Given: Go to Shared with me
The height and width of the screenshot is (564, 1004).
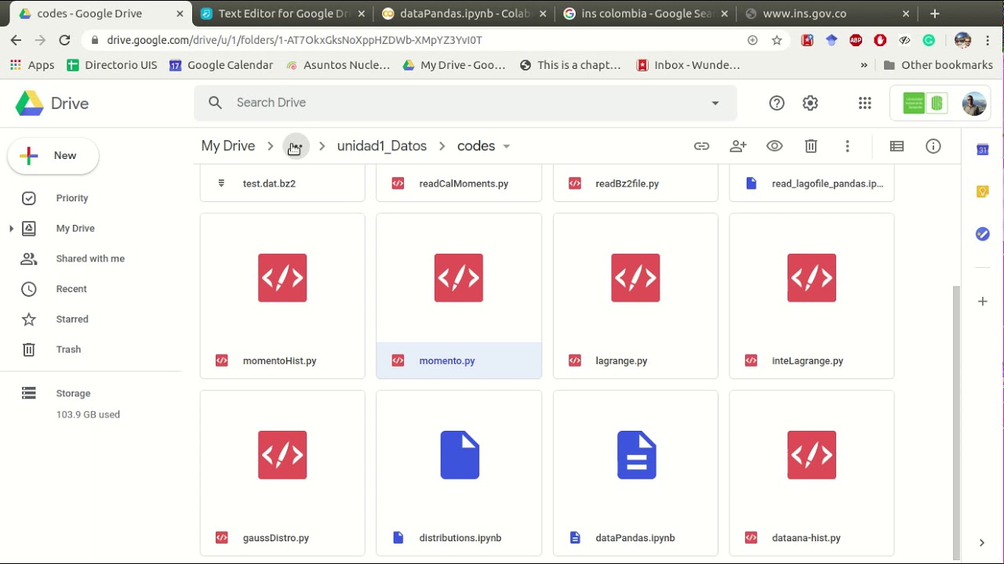Looking at the screenshot, I should 90,258.
